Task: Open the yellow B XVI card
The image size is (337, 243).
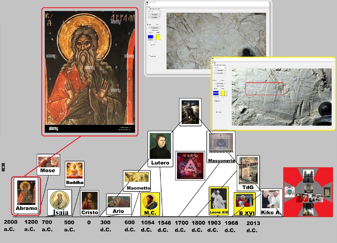Action: click(x=244, y=204)
